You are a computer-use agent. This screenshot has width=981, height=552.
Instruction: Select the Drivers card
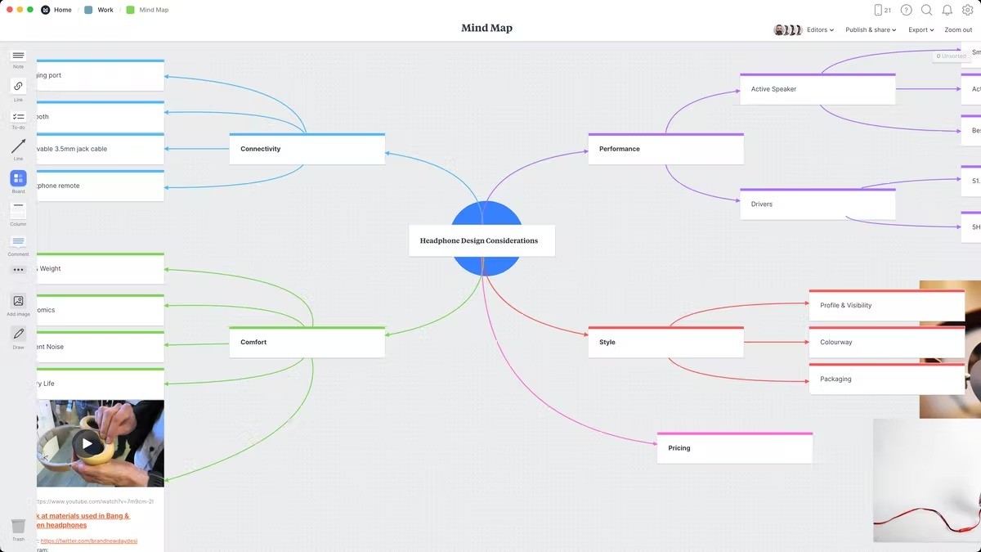point(817,204)
